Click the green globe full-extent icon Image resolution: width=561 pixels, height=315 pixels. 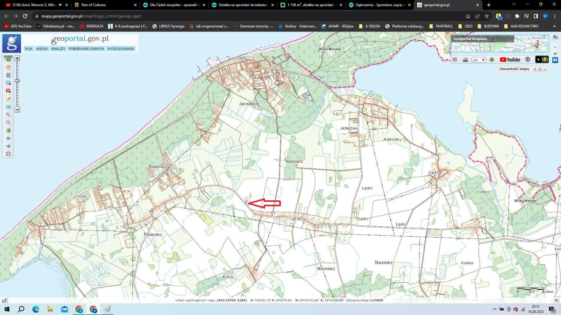(x=8, y=130)
